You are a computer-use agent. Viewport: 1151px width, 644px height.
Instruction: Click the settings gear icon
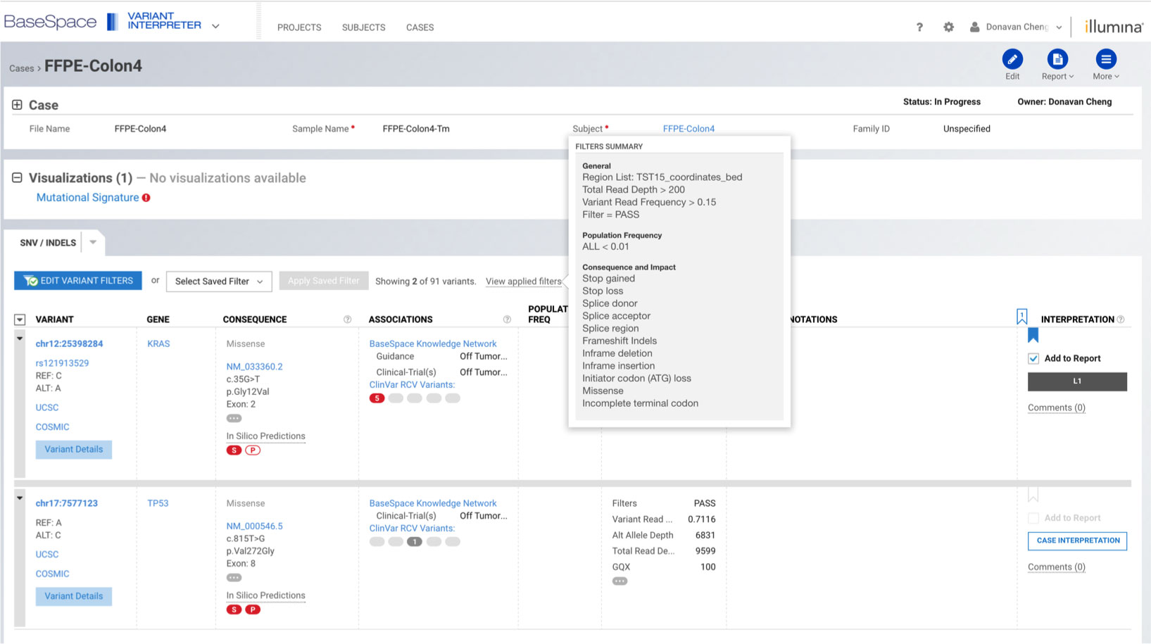click(x=948, y=27)
